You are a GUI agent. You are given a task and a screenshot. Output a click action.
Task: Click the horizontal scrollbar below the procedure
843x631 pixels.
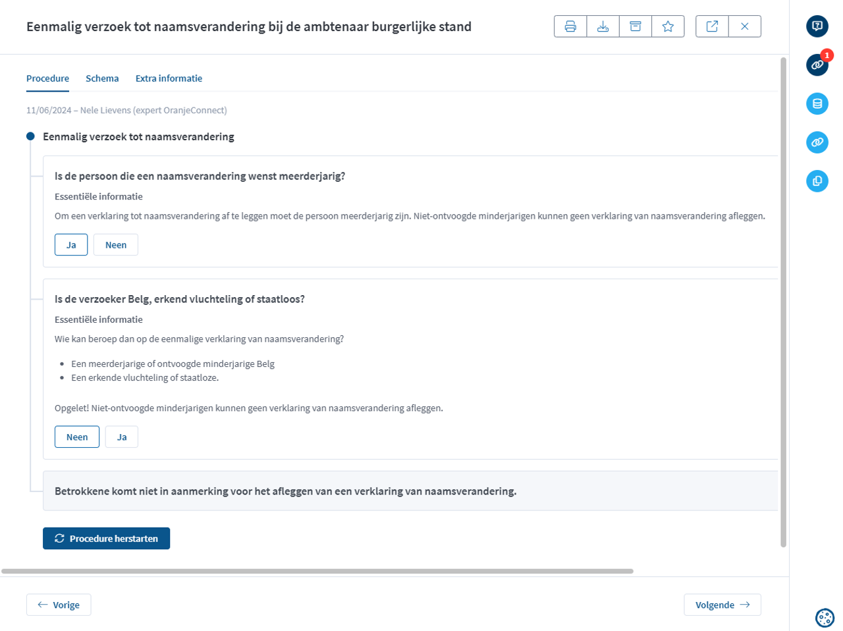[317, 571]
